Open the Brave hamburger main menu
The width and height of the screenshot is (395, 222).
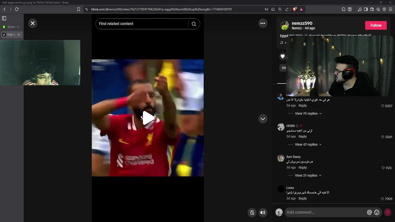pos(390,9)
